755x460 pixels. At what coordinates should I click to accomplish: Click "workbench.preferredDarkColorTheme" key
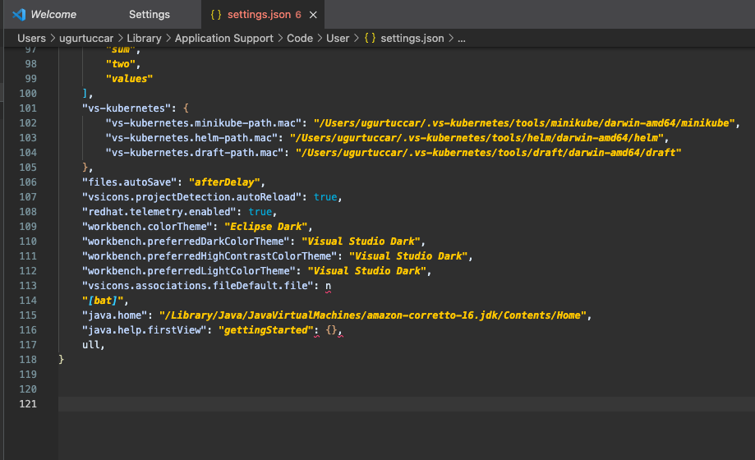click(x=186, y=241)
